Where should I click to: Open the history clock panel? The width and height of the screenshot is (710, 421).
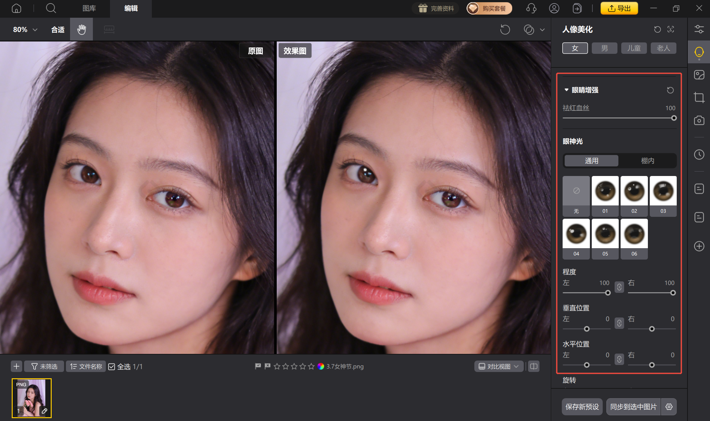pyautogui.click(x=699, y=154)
